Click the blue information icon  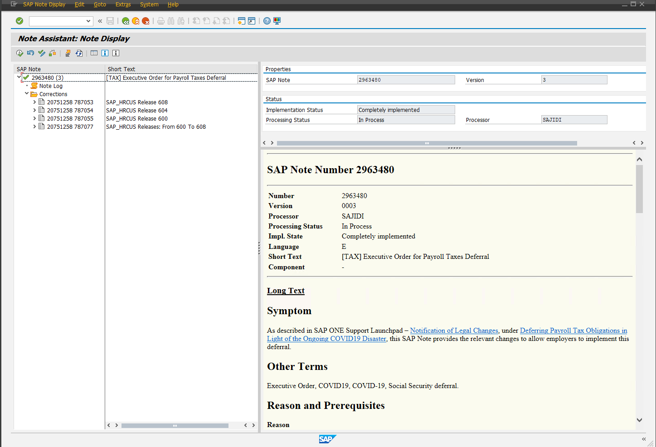[105, 53]
